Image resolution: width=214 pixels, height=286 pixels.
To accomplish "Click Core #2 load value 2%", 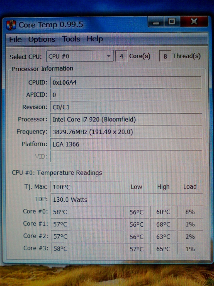I will tap(190, 237).
